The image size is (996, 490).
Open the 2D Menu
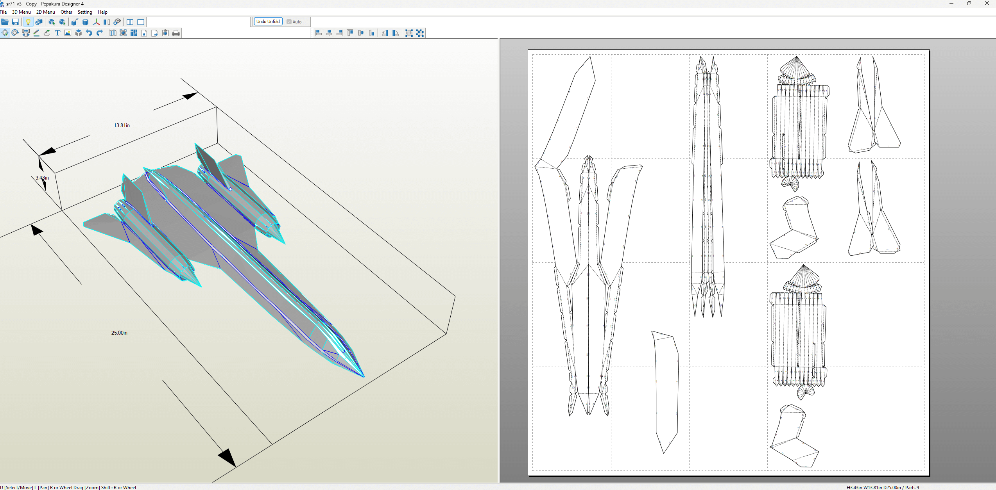click(x=46, y=12)
